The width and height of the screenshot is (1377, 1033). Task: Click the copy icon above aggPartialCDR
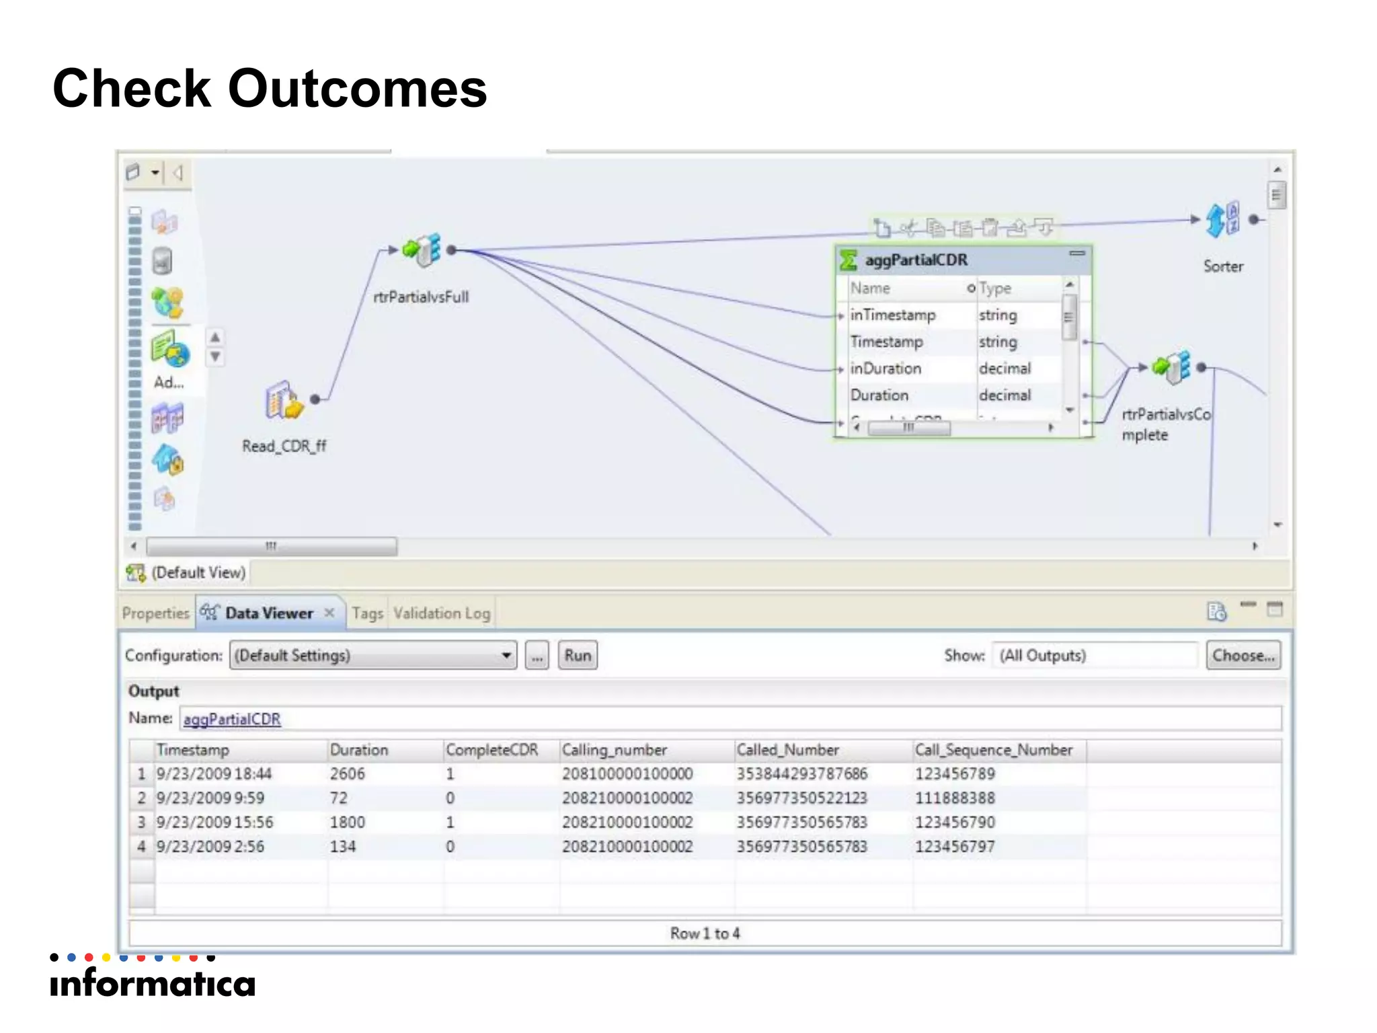[x=935, y=228]
